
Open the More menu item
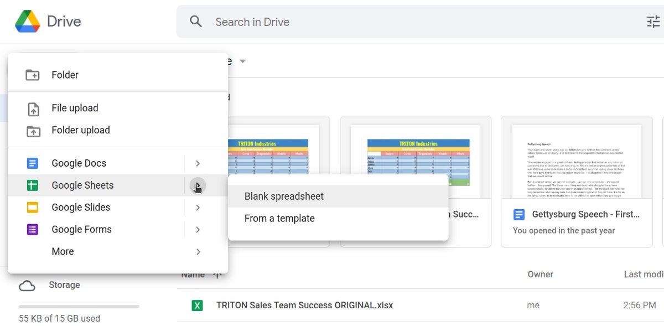click(118, 251)
